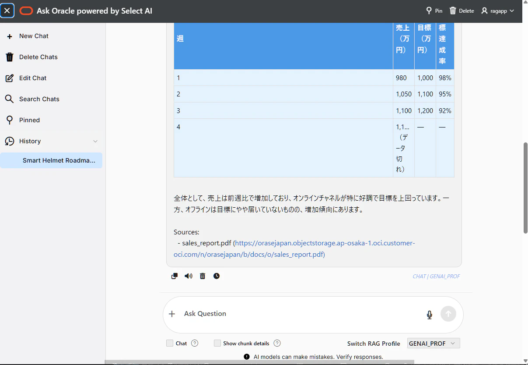Click the Switch RAG Profile label
The height and width of the screenshot is (365, 528).
[x=374, y=344]
